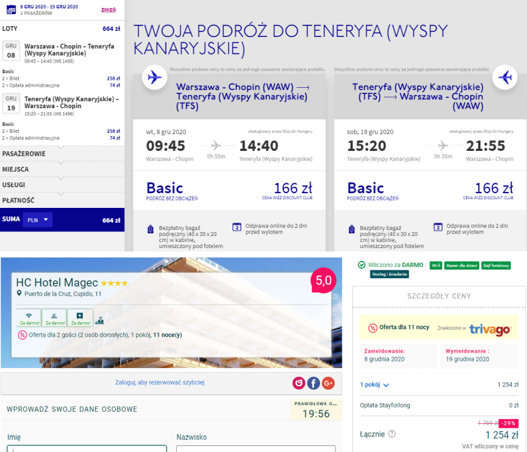527x452 pixels.
Task: Click the Nocleg i śniadanie tag
Action: [x=390, y=274]
